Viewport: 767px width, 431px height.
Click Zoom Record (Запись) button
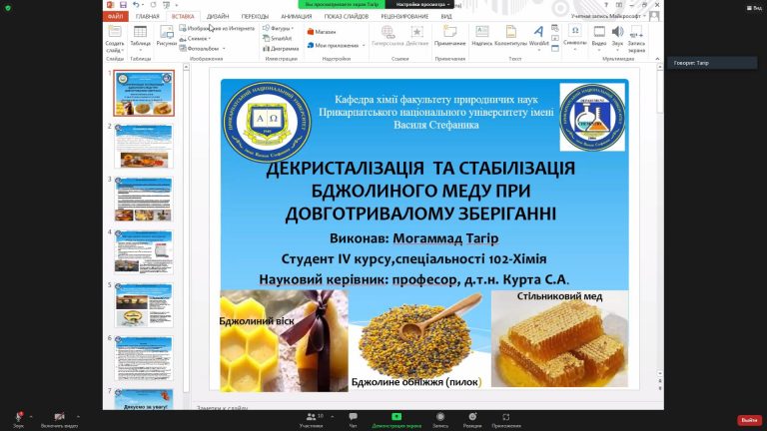pyautogui.click(x=440, y=420)
